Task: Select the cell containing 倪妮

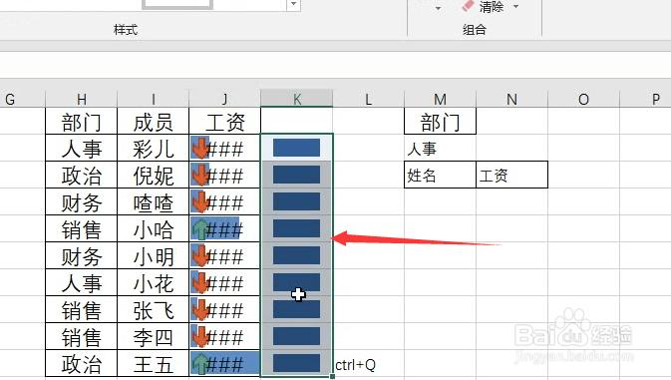Action: [x=154, y=175]
